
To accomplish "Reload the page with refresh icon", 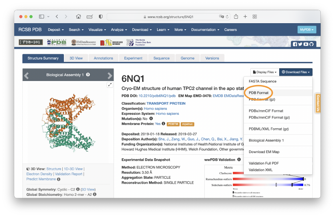I will (227, 17).
